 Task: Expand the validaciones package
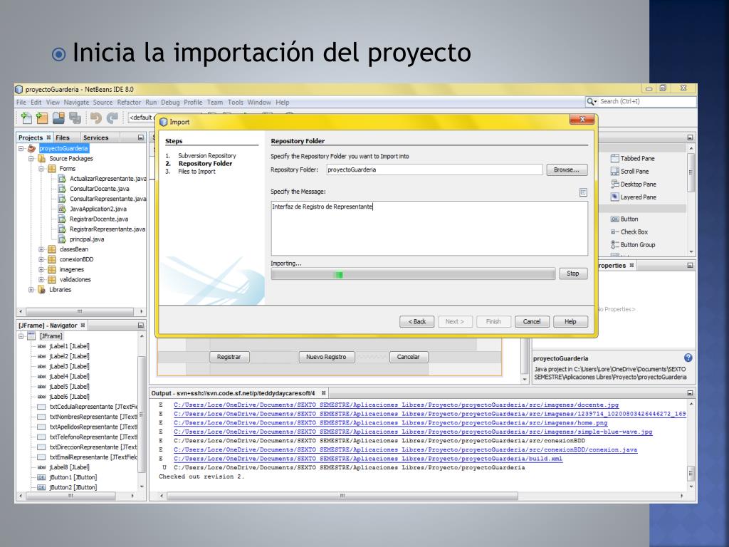pos(41,279)
